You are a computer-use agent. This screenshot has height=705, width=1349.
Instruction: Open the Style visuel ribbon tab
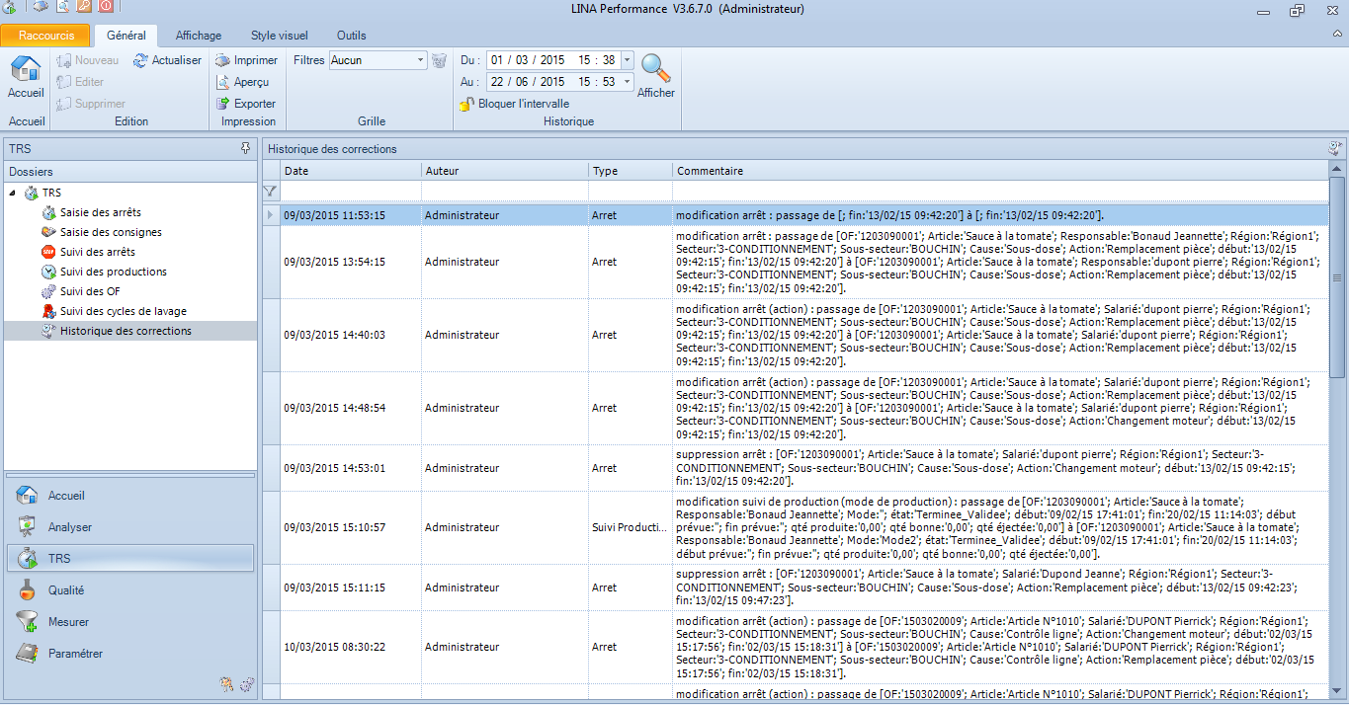tap(280, 36)
